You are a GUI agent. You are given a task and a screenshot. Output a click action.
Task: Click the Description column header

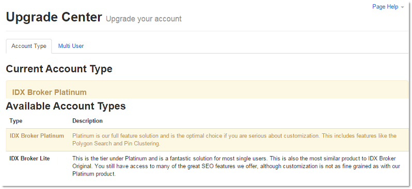pos(87,121)
